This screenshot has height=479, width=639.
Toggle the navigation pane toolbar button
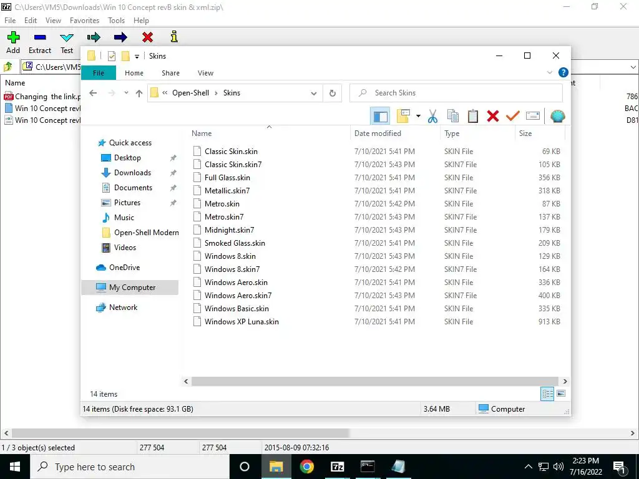pyautogui.click(x=380, y=117)
